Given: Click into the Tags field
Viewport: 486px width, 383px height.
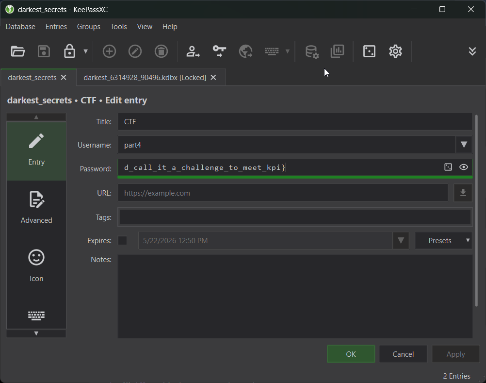Looking at the screenshot, I should pyautogui.click(x=295, y=217).
